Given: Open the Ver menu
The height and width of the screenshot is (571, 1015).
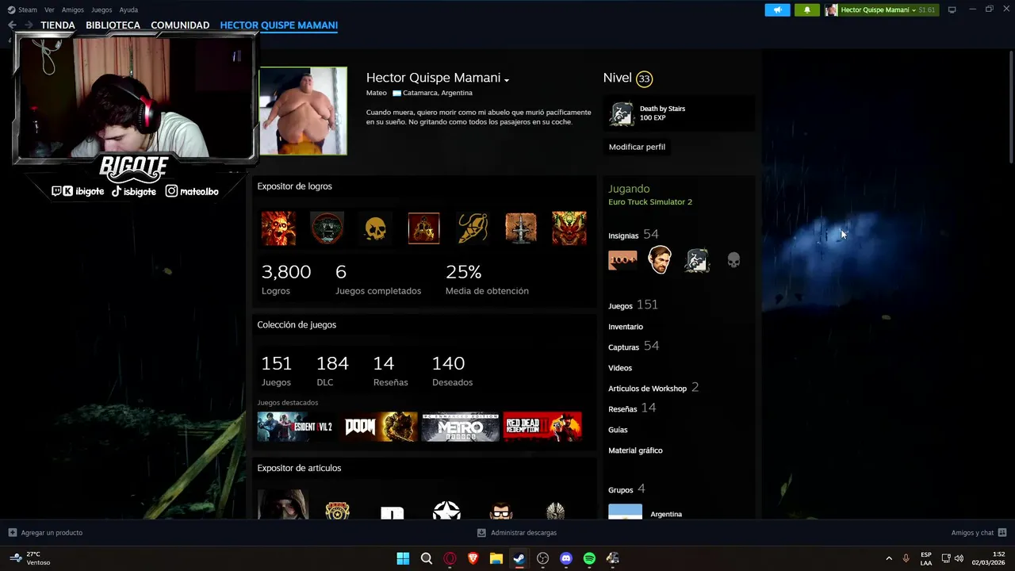Looking at the screenshot, I should (x=49, y=10).
